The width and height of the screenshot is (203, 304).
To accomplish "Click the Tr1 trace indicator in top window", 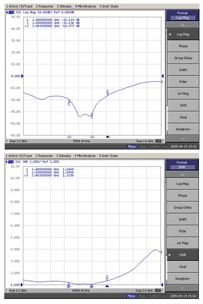I will pyautogui.click(x=10, y=12).
